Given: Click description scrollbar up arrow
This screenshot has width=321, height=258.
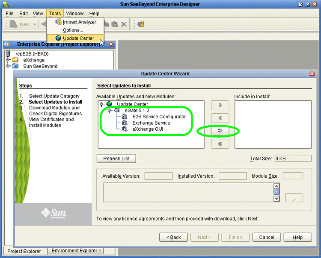Looking at the screenshot, I should click(x=276, y=186).
